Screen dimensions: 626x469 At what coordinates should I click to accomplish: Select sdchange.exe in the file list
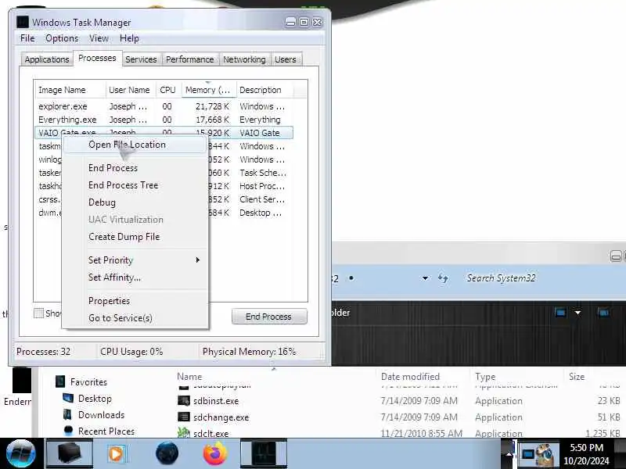221,417
